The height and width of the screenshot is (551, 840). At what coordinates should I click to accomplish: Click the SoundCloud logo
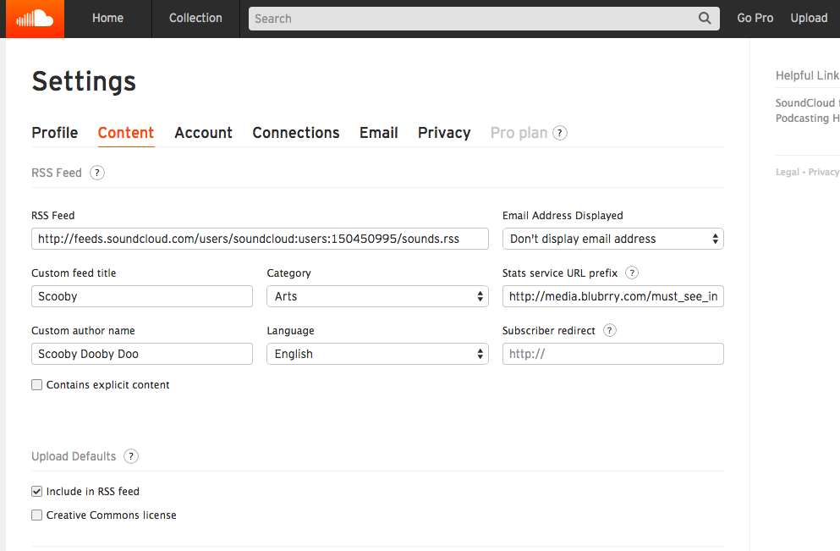(34, 17)
